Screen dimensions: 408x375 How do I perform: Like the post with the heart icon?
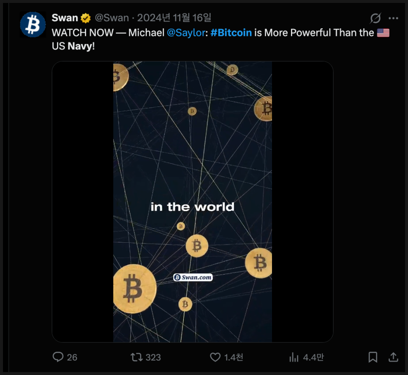click(x=215, y=357)
